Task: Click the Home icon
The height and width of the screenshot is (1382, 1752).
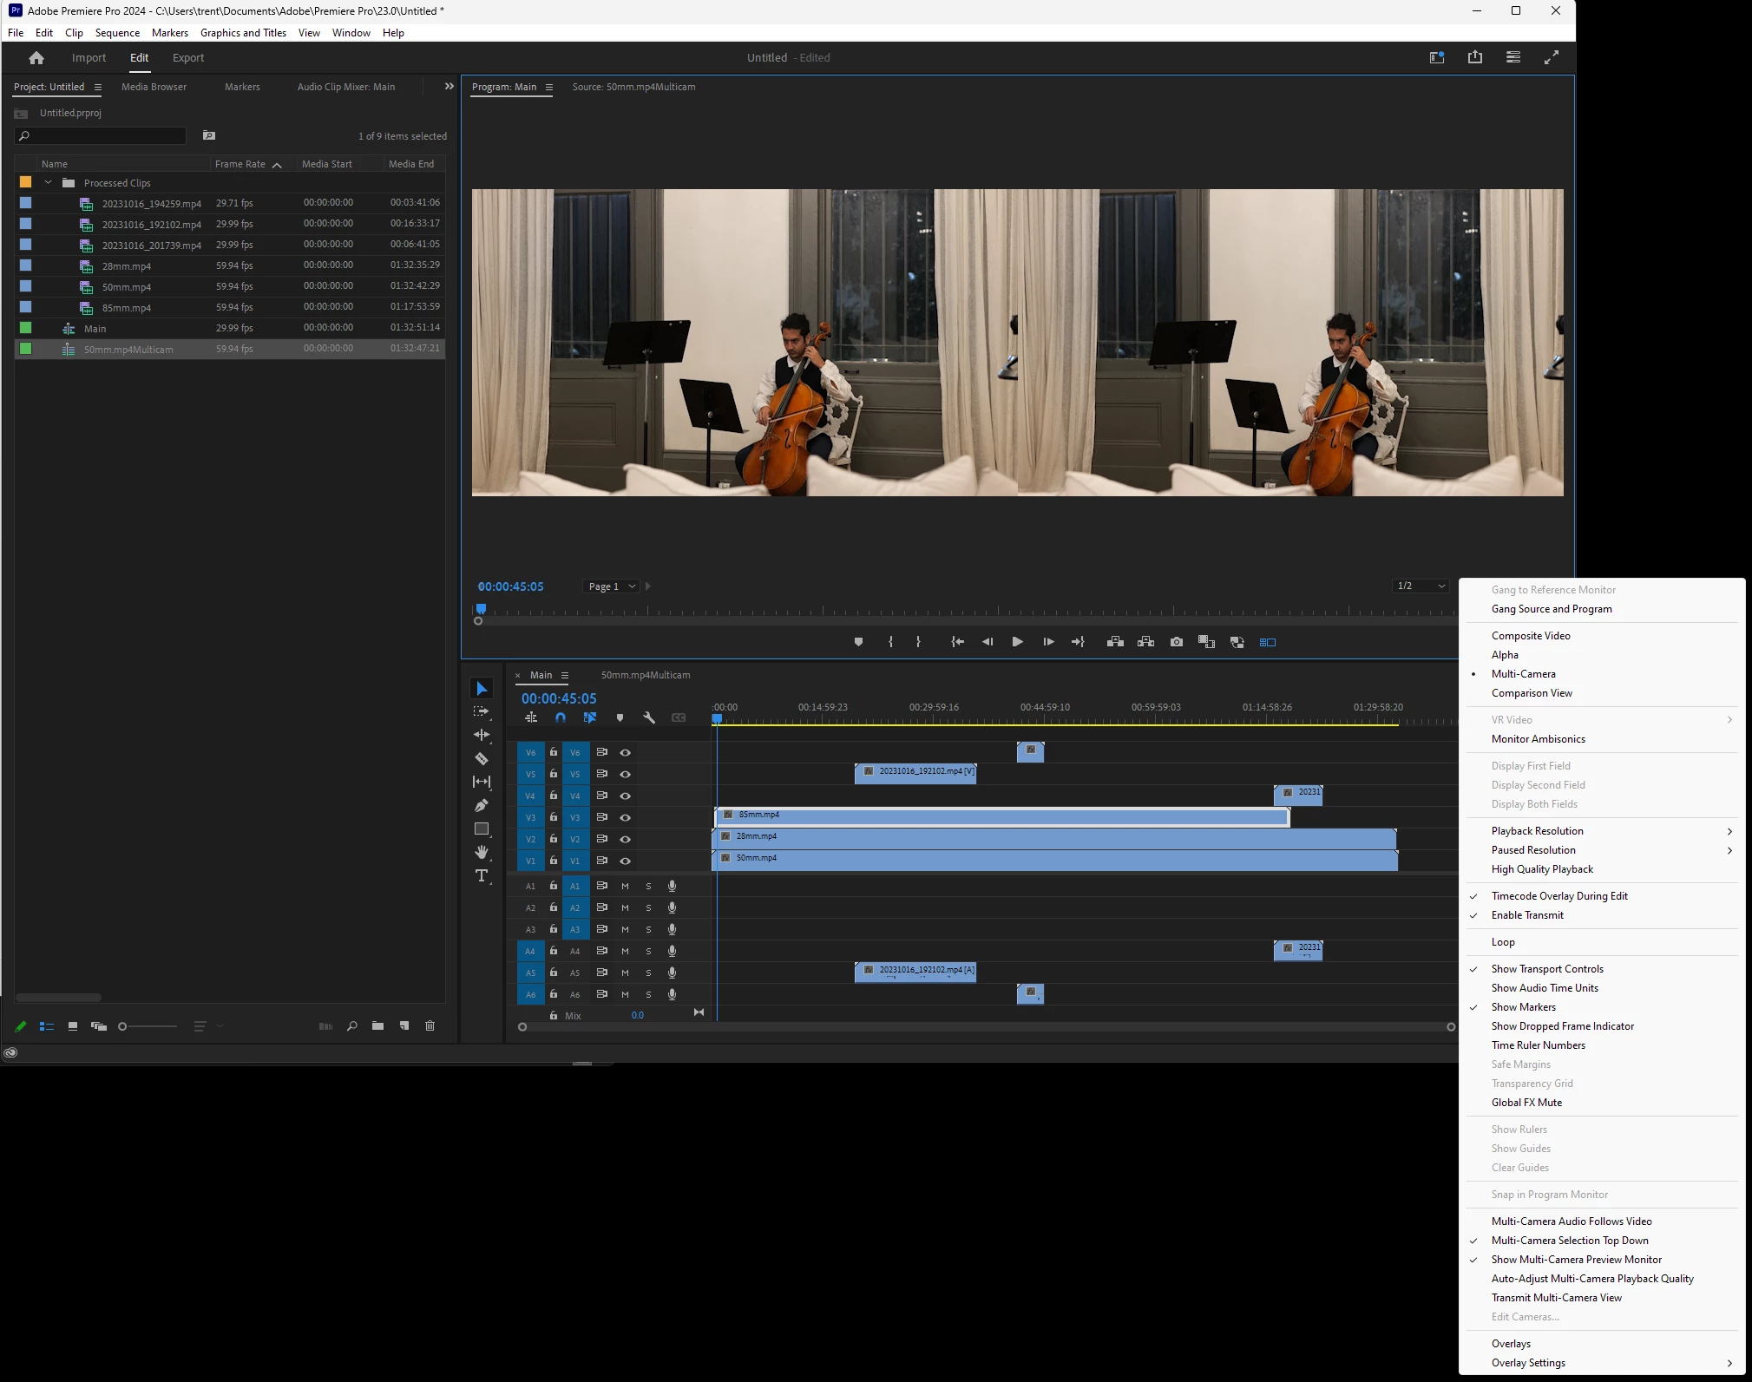Action: [36, 58]
